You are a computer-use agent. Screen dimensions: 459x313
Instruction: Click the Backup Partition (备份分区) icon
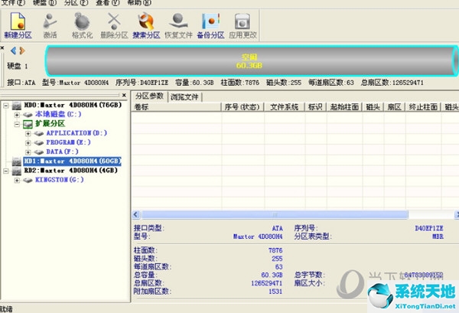coord(210,26)
